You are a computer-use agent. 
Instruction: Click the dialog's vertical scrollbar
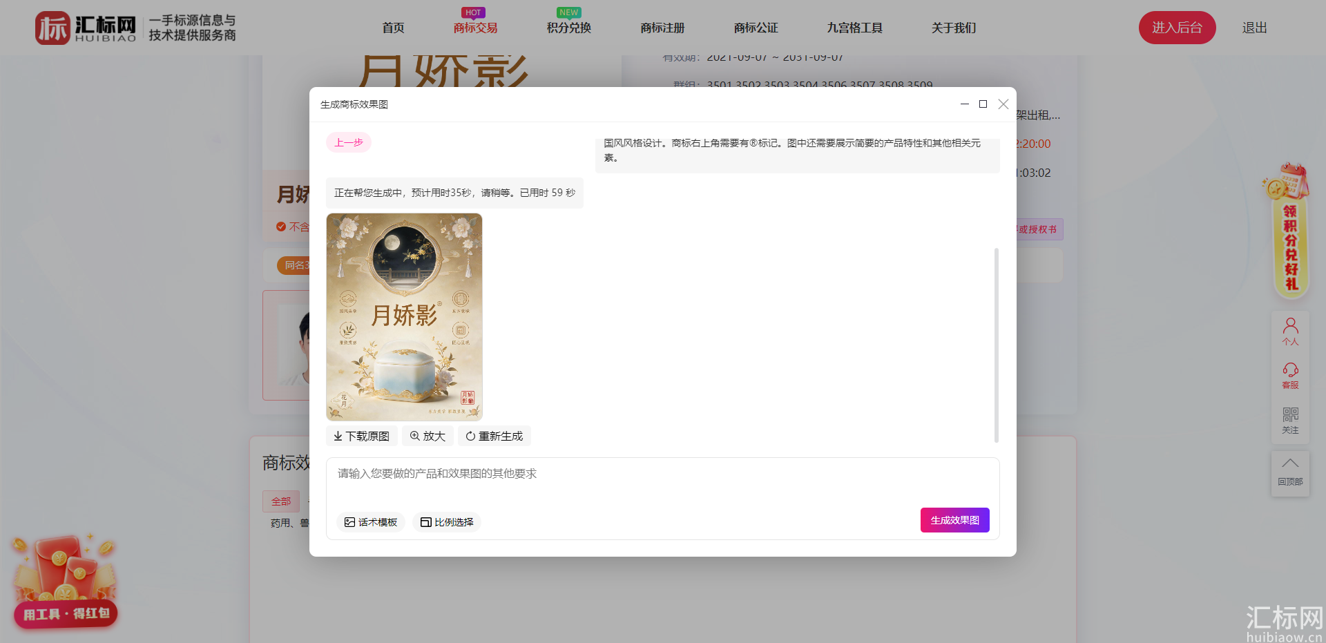996,345
